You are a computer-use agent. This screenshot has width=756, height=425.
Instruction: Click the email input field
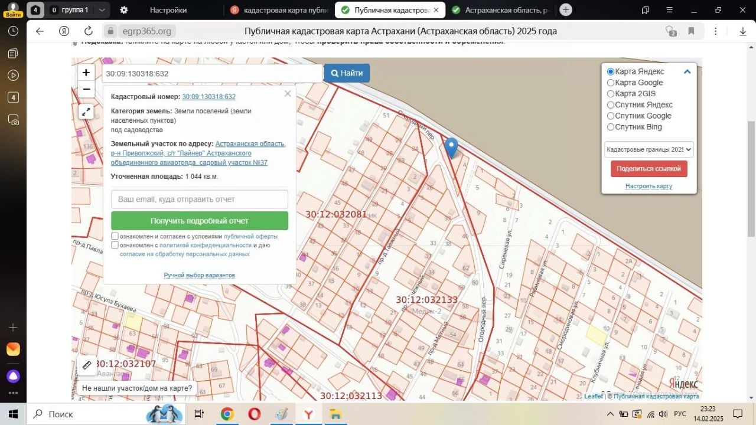point(200,200)
